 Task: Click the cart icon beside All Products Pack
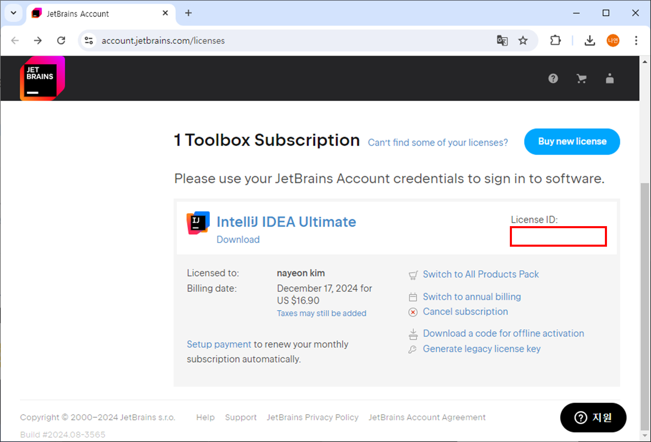pos(413,275)
